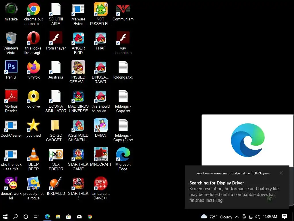Open Yahoo 'doesn't work lol' shortcut
Image resolution: width=294 pixels, height=221 pixels.
[11, 188]
